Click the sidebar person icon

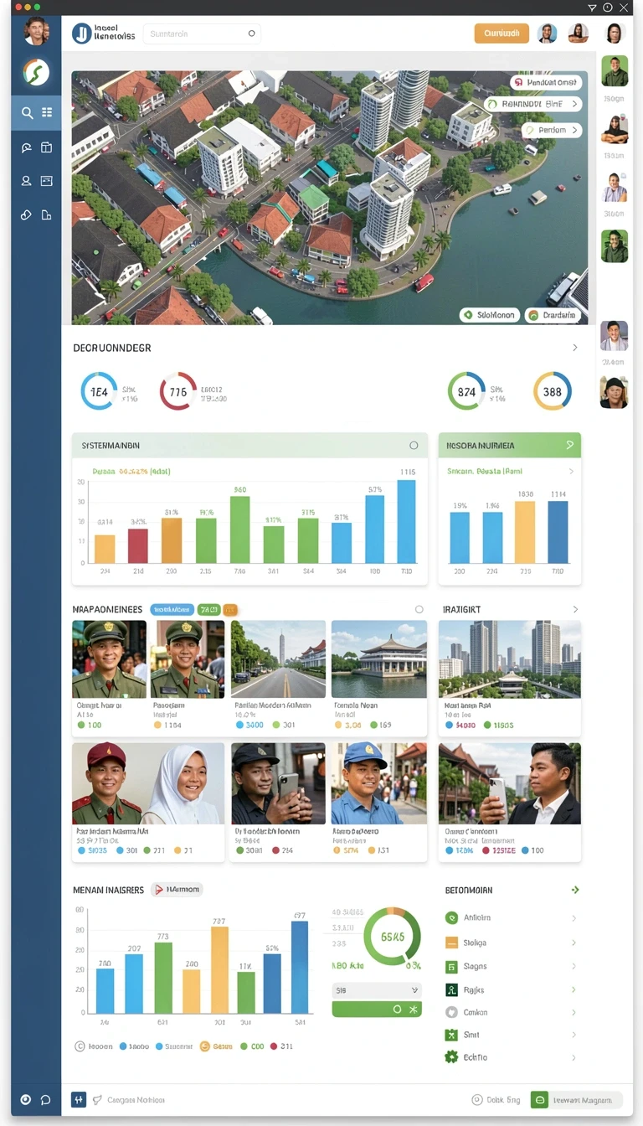27,181
